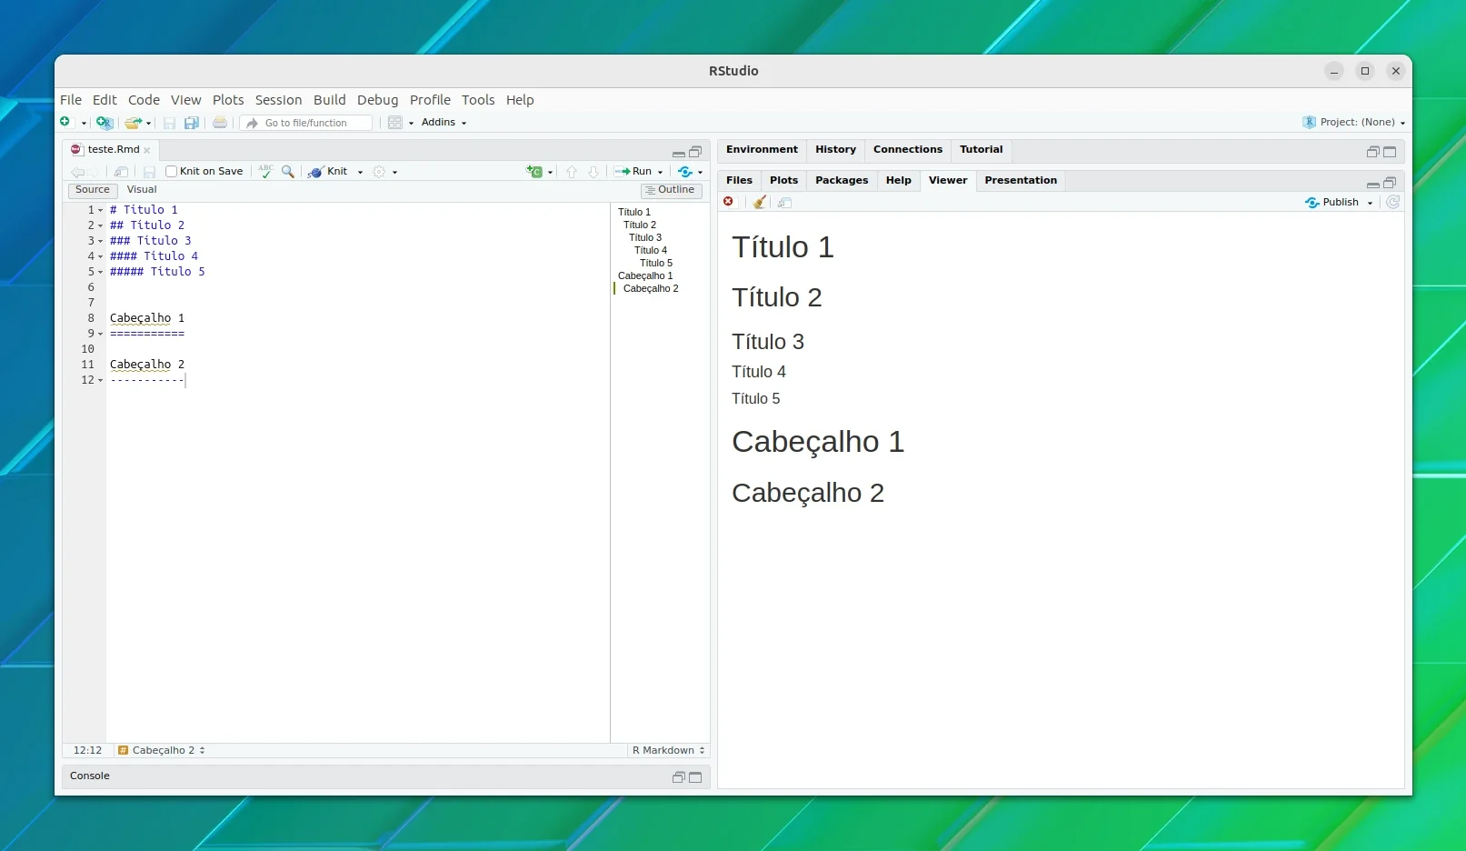Click the red stop viewer icon
The image size is (1466, 851).
click(x=729, y=202)
